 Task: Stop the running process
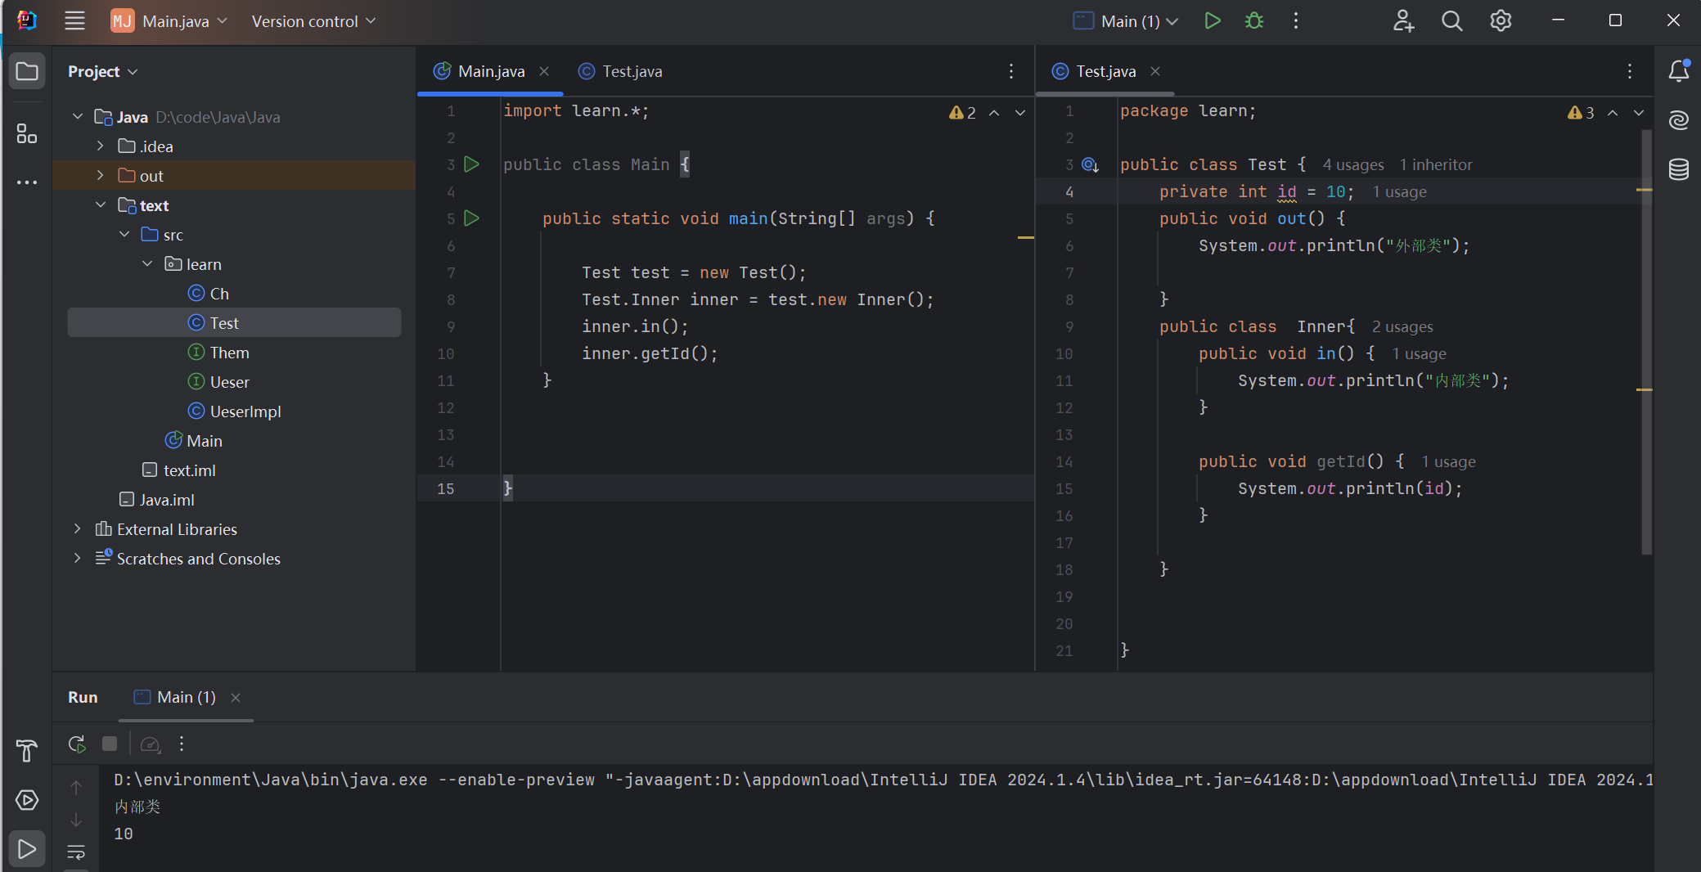pos(110,744)
